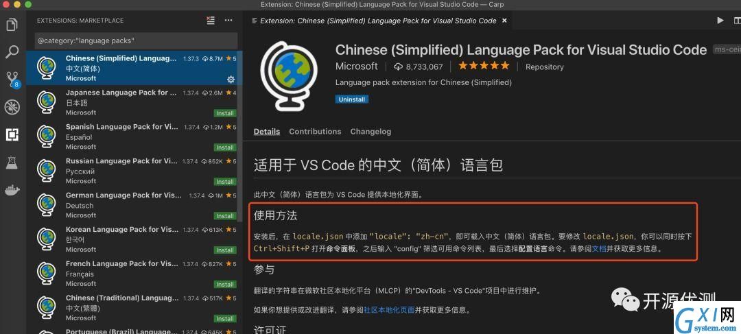Click the split editor icon at top right
Image resolution: width=741 pixels, height=334 pixels.
click(x=737, y=21)
